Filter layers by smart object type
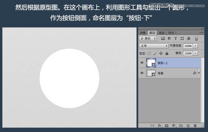The width and height of the screenshot is (208, 132). point(189,38)
